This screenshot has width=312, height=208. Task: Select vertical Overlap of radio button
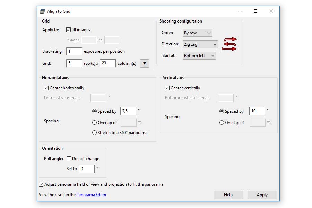point(222,123)
